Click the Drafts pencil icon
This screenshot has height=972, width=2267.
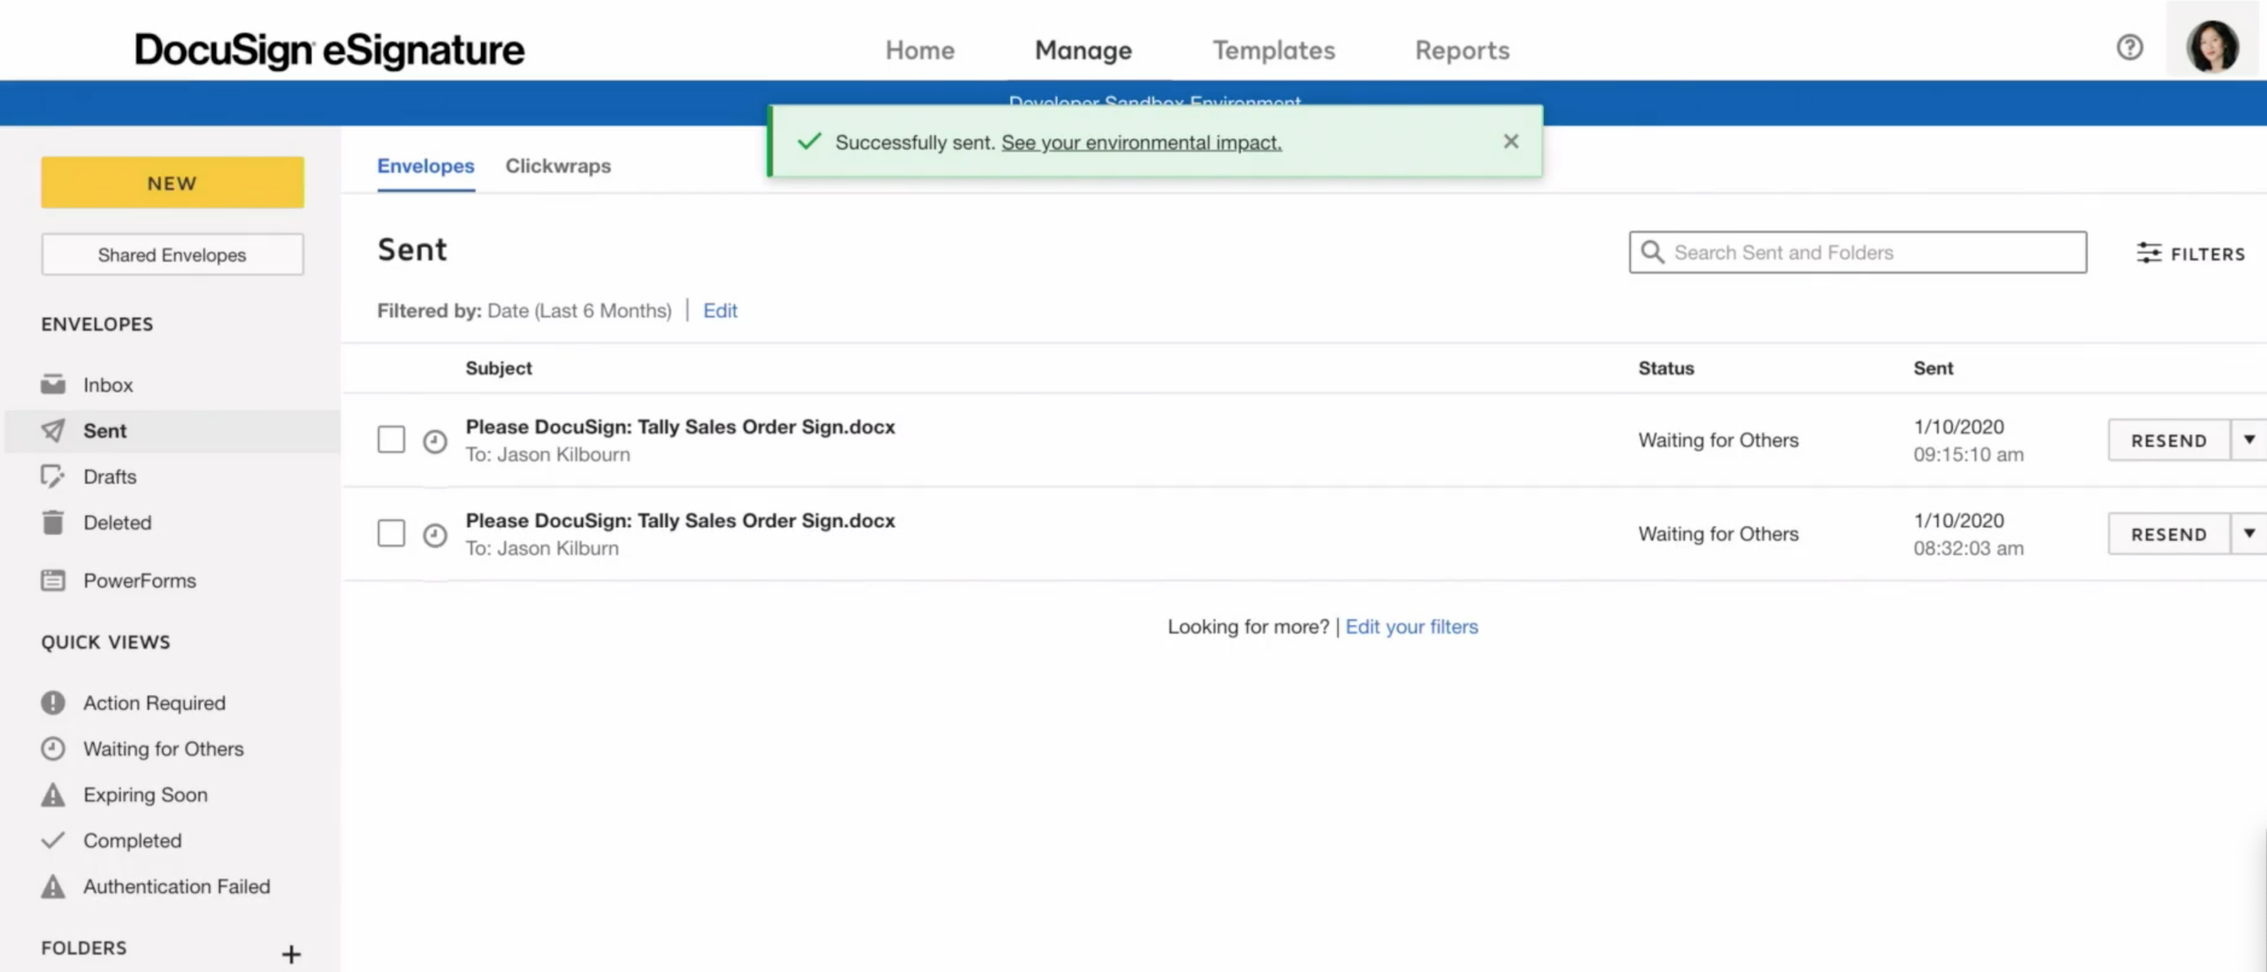click(53, 476)
